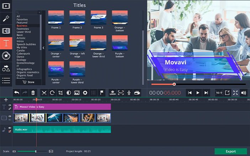Open the Store

28,82
